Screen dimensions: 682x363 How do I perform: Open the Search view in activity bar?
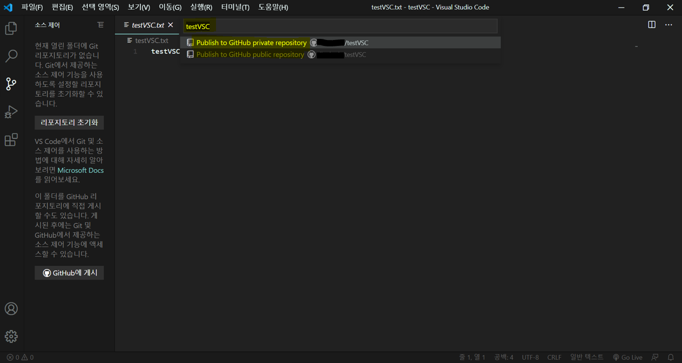(x=11, y=56)
